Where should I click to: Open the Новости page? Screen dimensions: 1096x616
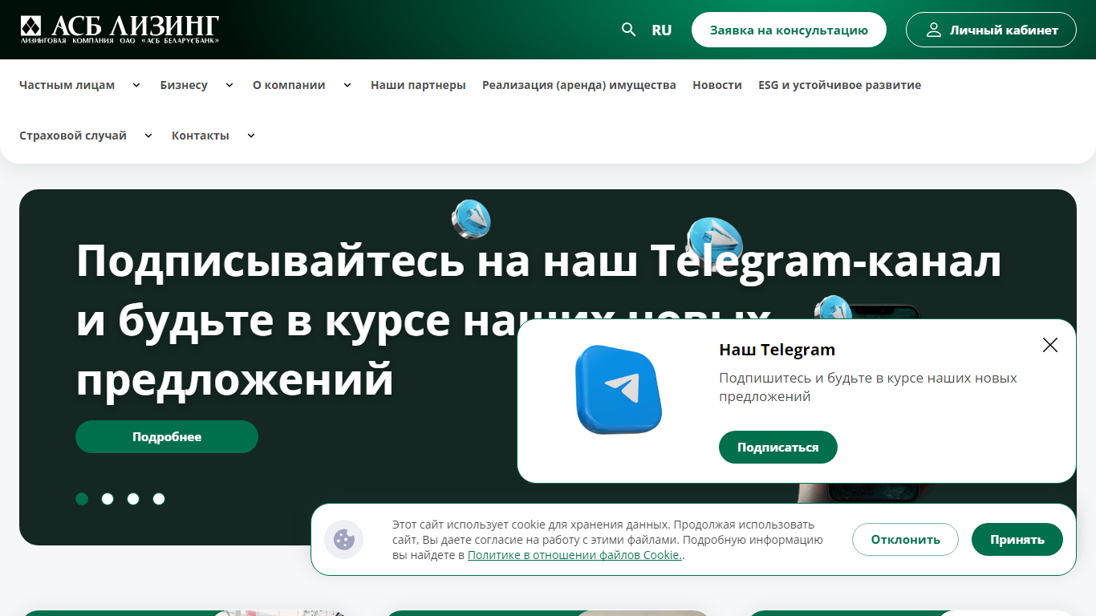pos(717,85)
